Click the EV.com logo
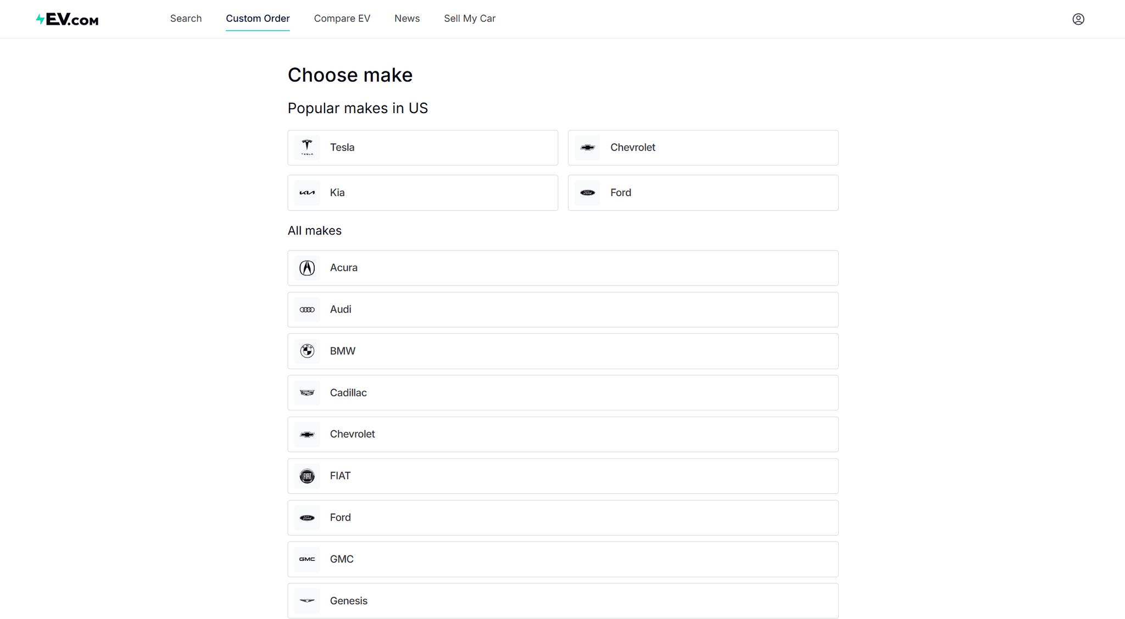 67,19
